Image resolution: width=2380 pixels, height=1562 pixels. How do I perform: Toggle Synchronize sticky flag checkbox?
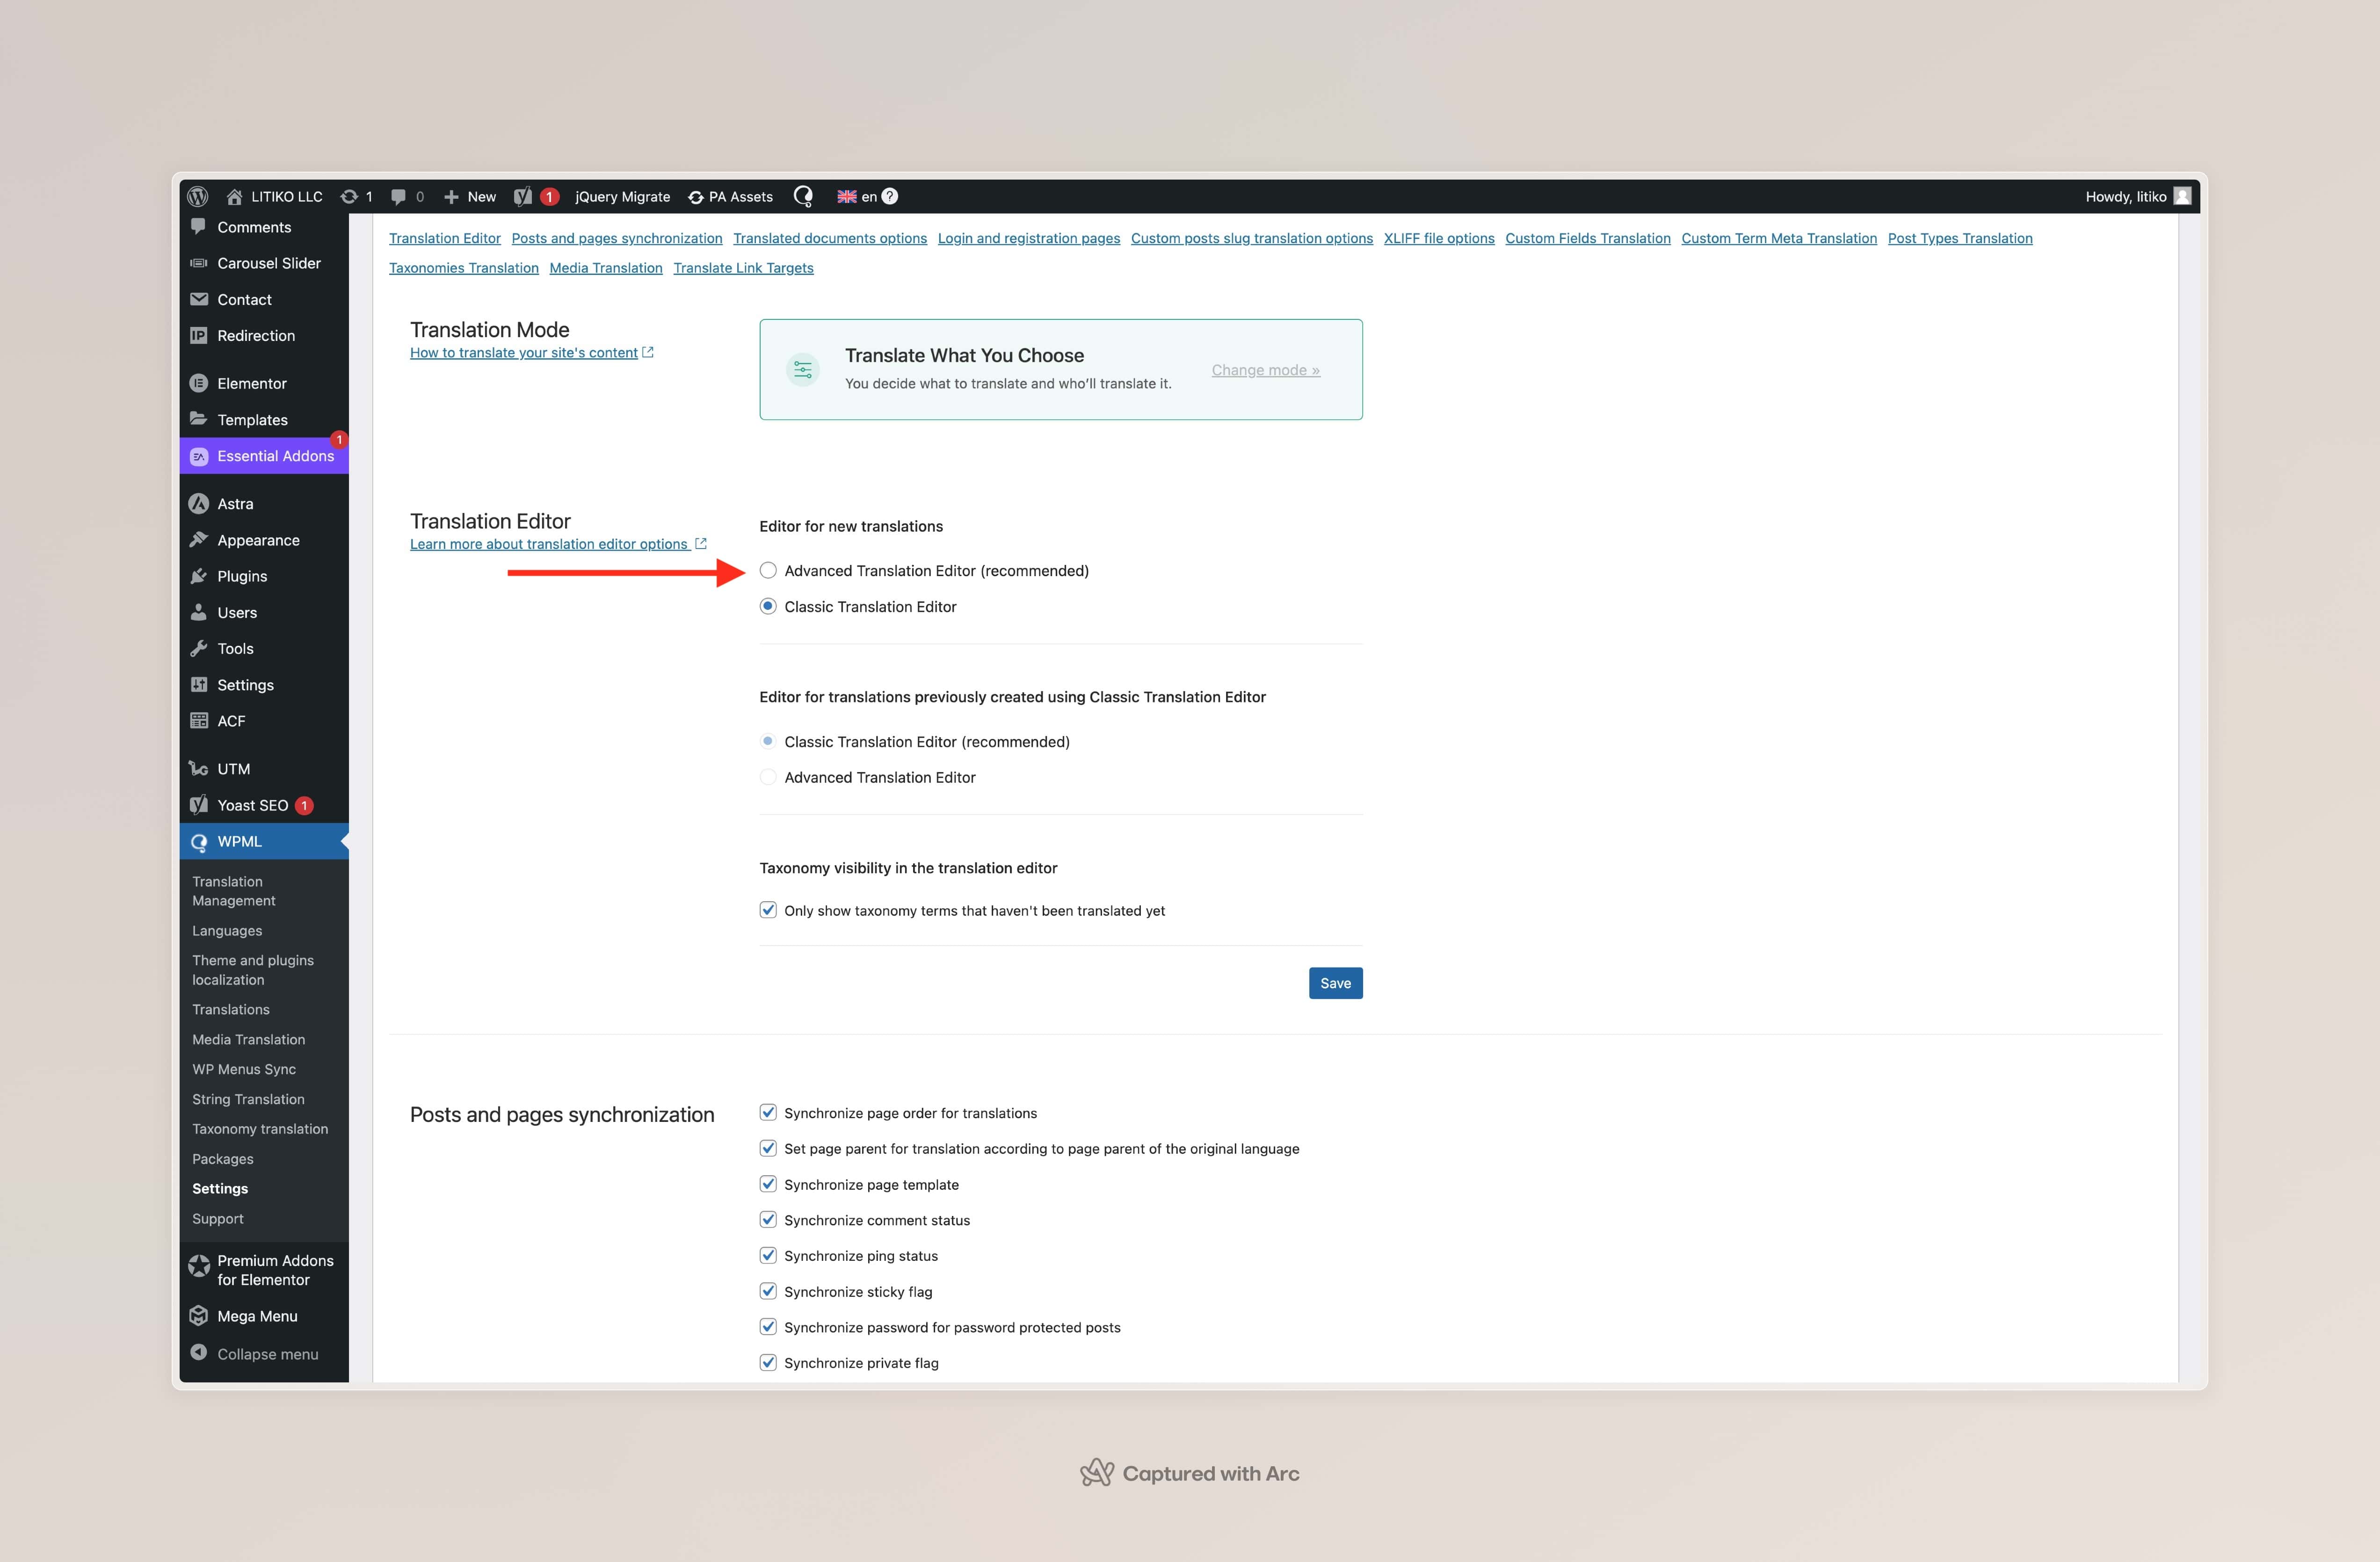tap(768, 1291)
